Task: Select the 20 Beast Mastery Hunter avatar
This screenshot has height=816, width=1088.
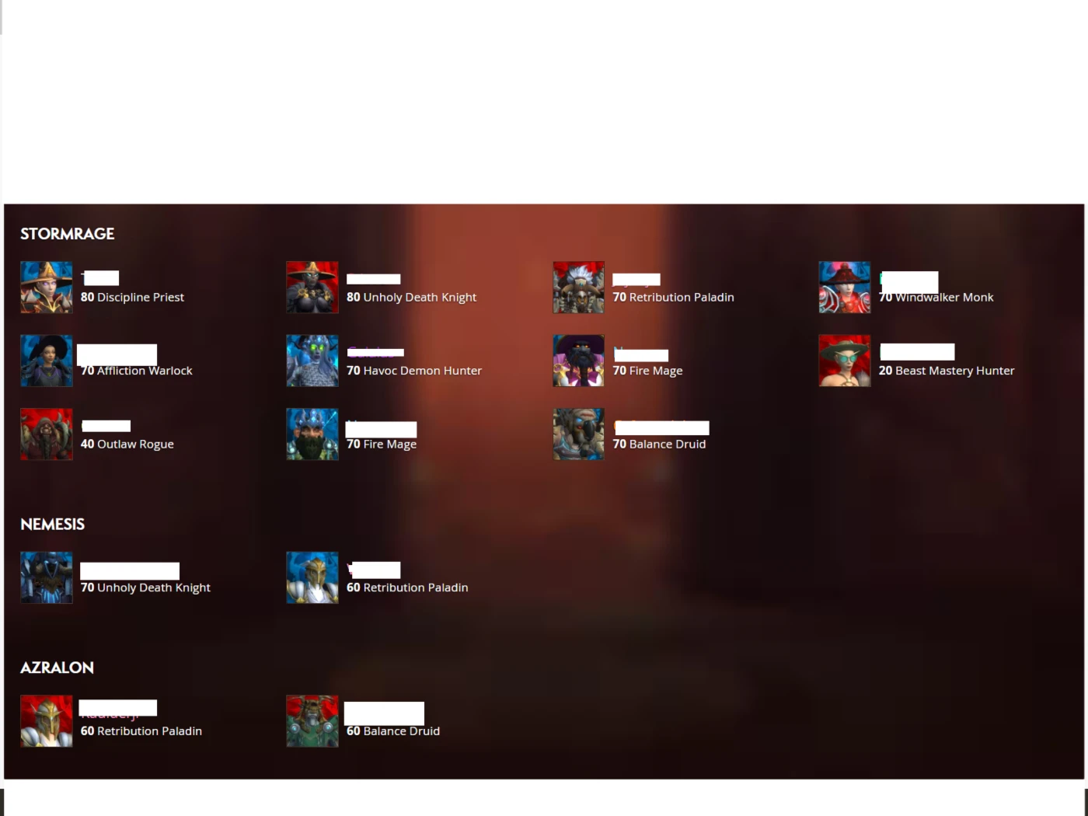Action: [845, 361]
